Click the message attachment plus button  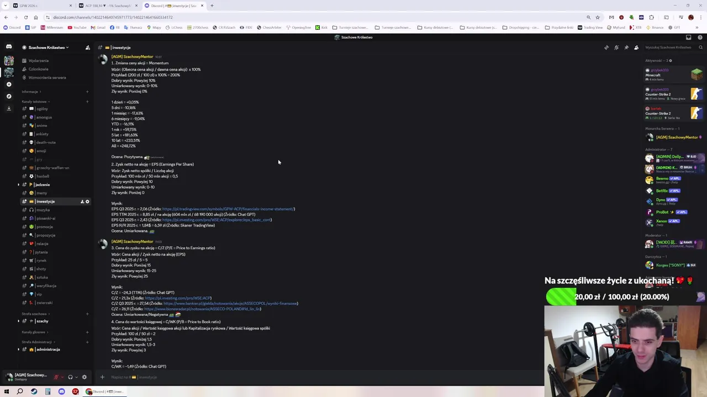pyautogui.click(x=102, y=377)
